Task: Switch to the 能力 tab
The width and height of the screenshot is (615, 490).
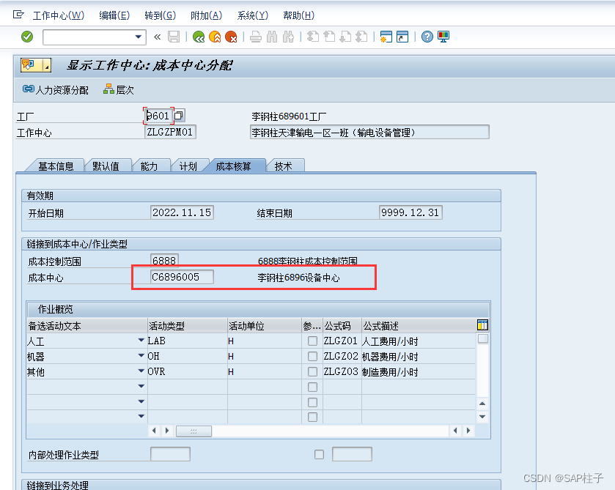Action: click(x=149, y=166)
